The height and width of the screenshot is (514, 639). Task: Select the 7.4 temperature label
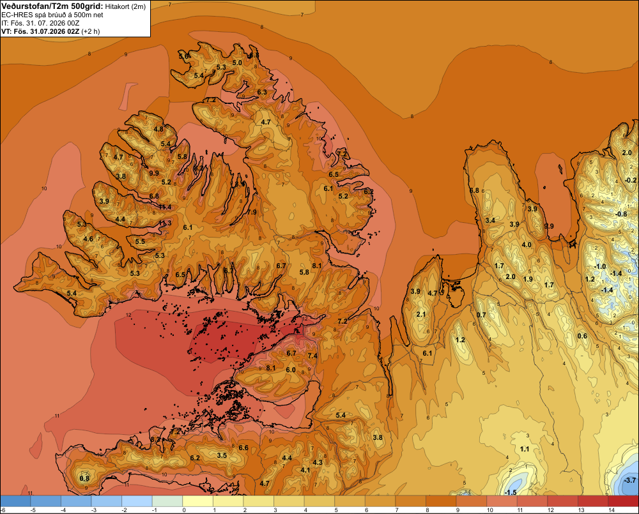(312, 356)
